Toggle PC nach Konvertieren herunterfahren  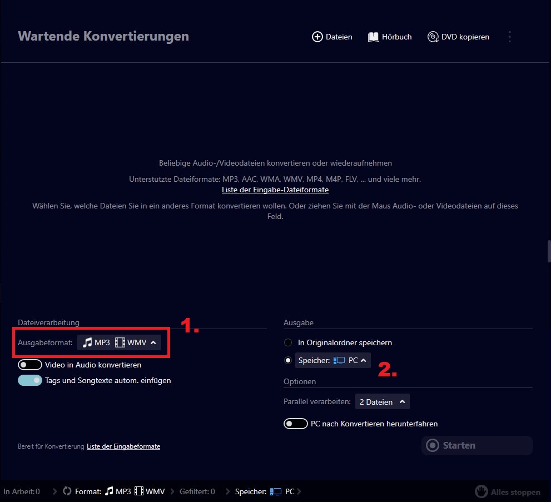pyautogui.click(x=296, y=424)
